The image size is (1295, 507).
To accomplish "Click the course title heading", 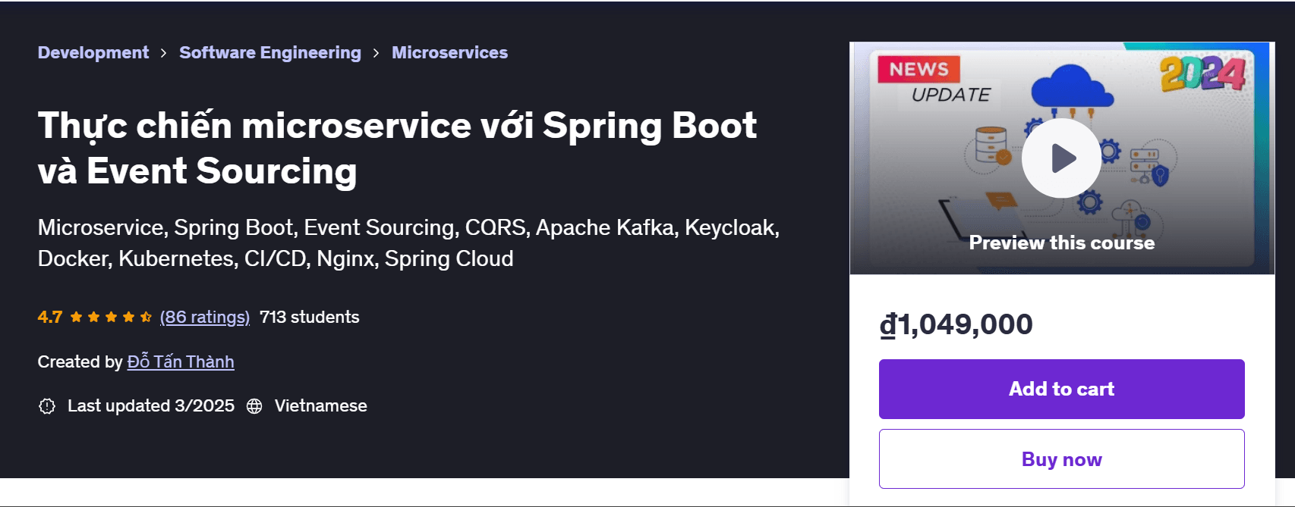I will coord(397,148).
